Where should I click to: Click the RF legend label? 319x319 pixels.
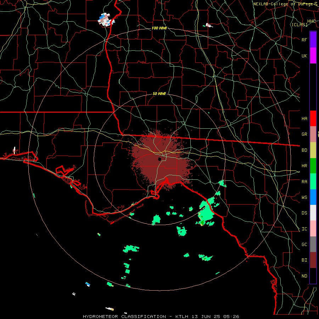[x=304, y=40]
